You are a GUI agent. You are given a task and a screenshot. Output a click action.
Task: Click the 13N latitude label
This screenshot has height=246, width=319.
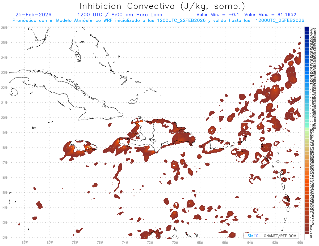4,222
